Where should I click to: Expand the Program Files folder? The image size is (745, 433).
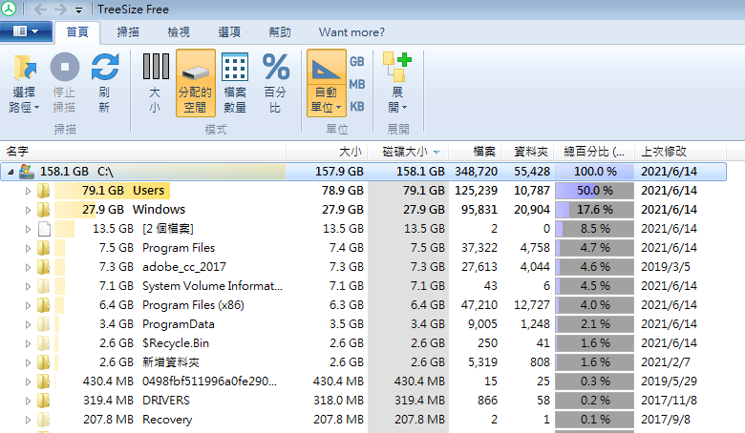[x=28, y=248]
